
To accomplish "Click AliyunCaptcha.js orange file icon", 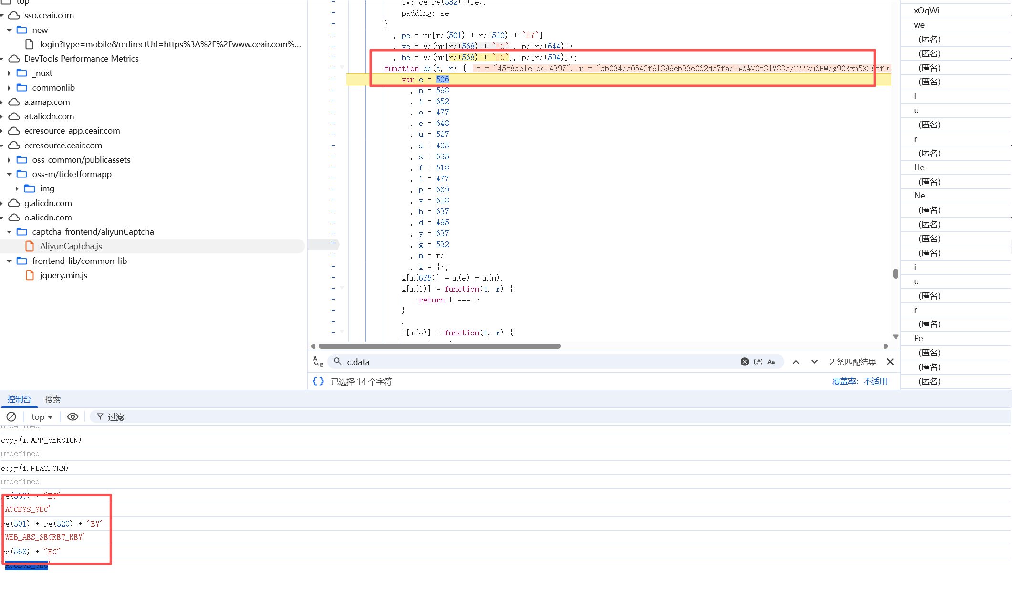I will tap(30, 246).
